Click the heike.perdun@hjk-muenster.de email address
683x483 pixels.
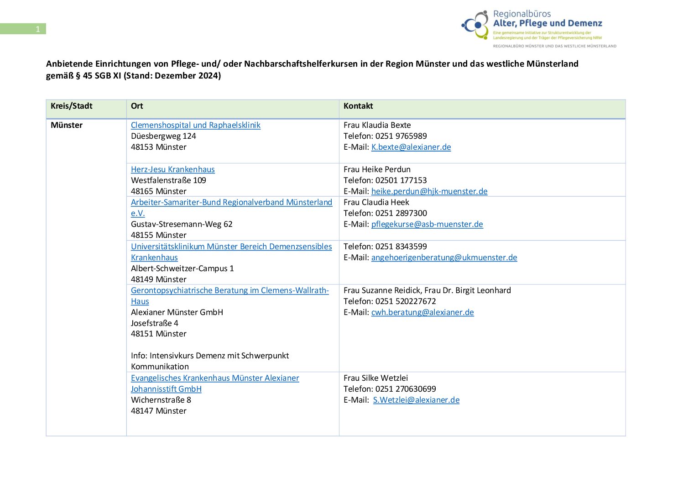pyautogui.click(x=429, y=191)
